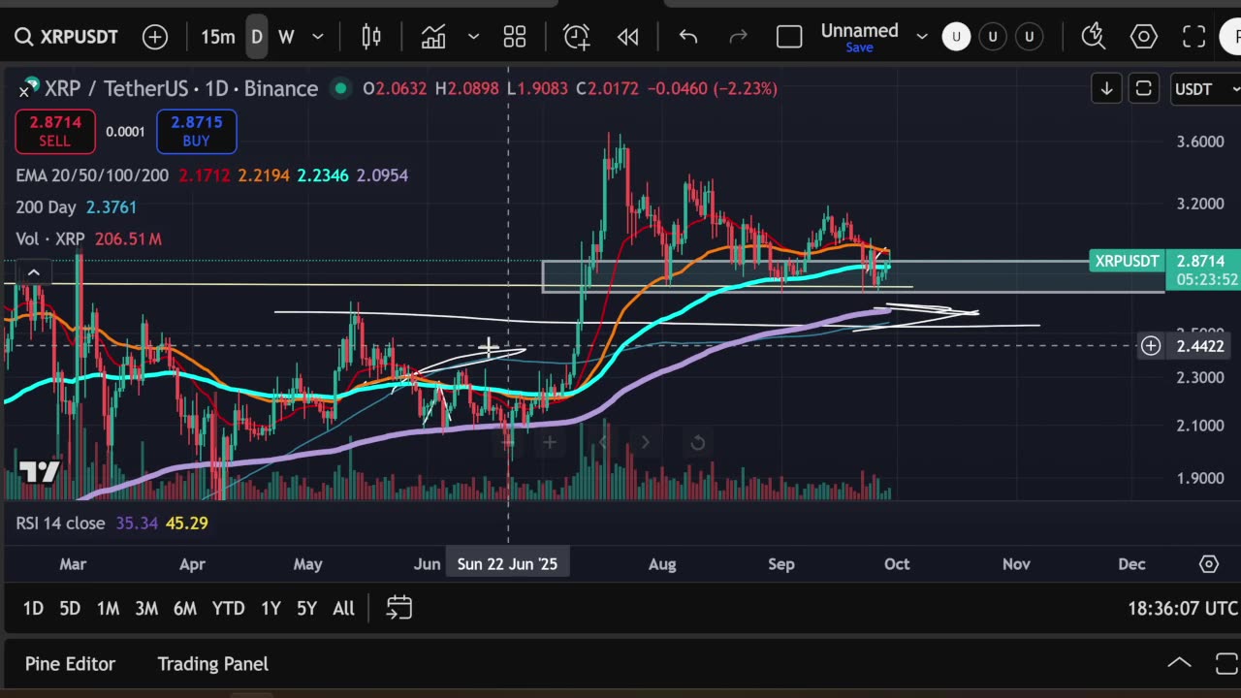Set range to 3M

coord(146,609)
